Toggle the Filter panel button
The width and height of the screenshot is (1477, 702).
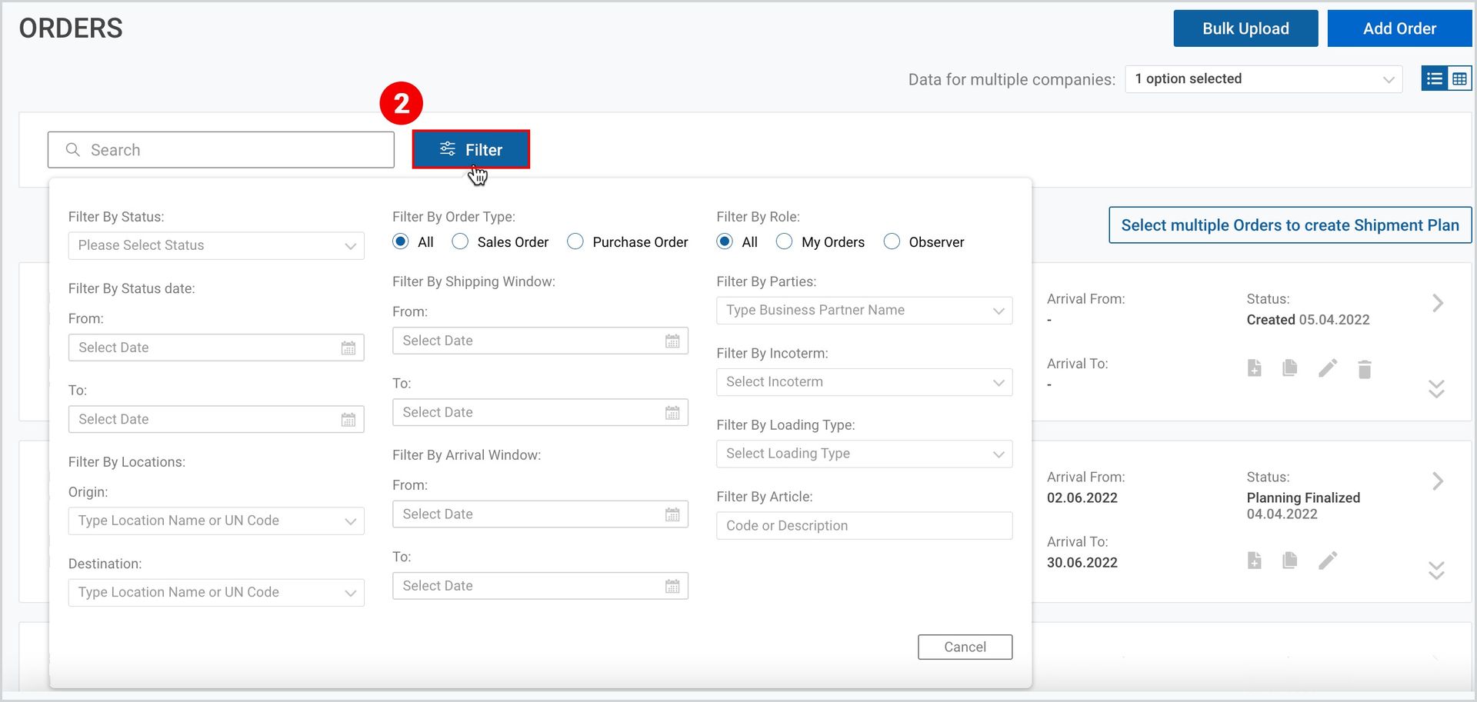pyautogui.click(x=471, y=150)
